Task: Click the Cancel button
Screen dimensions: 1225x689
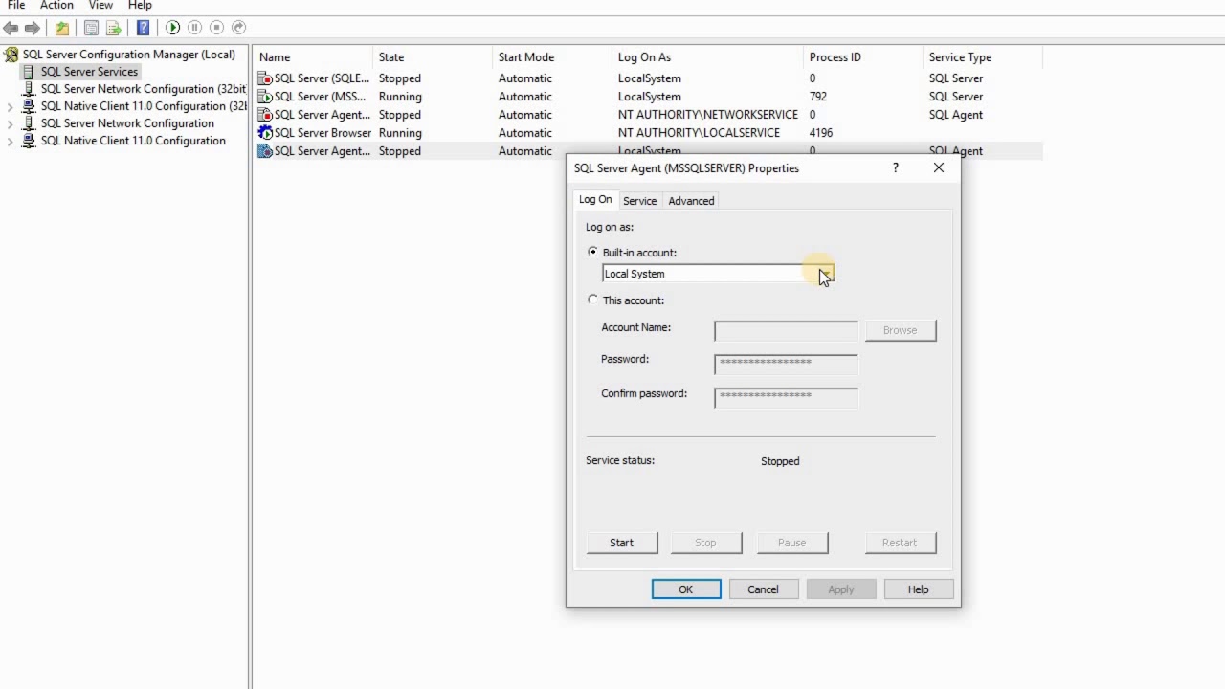Action: pyautogui.click(x=763, y=589)
